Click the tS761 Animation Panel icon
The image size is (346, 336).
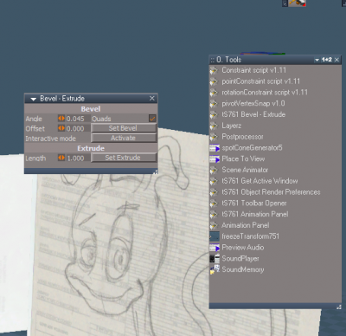(x=214, y=214)
